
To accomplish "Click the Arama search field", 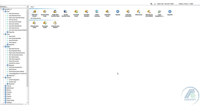I will (x=12, y=6).
